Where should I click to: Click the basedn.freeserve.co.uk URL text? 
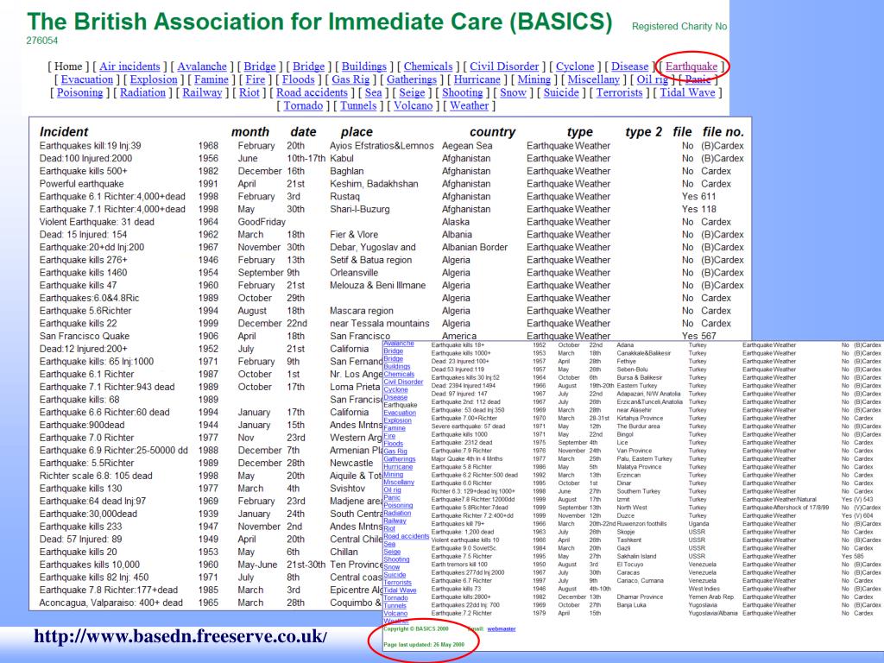180,636
